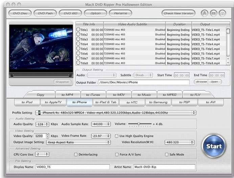
Task: Select the to iPad & Tab tab
Action: pyautogui.click(x=106, y=102)
